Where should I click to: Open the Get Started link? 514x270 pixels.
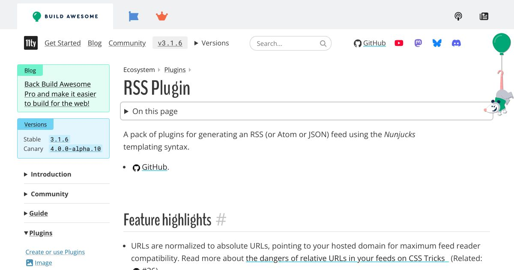tap(63, 43)
